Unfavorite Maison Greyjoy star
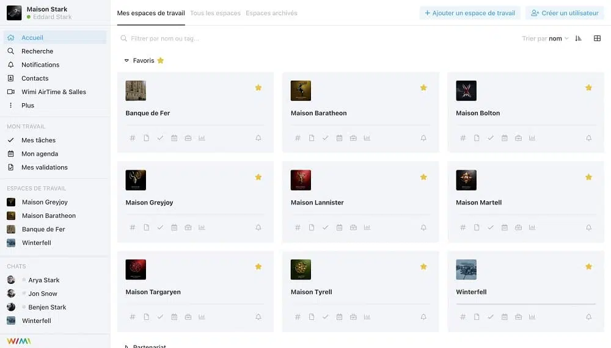The width and height of the screenshot is (611, 348). tap(258, 177)
